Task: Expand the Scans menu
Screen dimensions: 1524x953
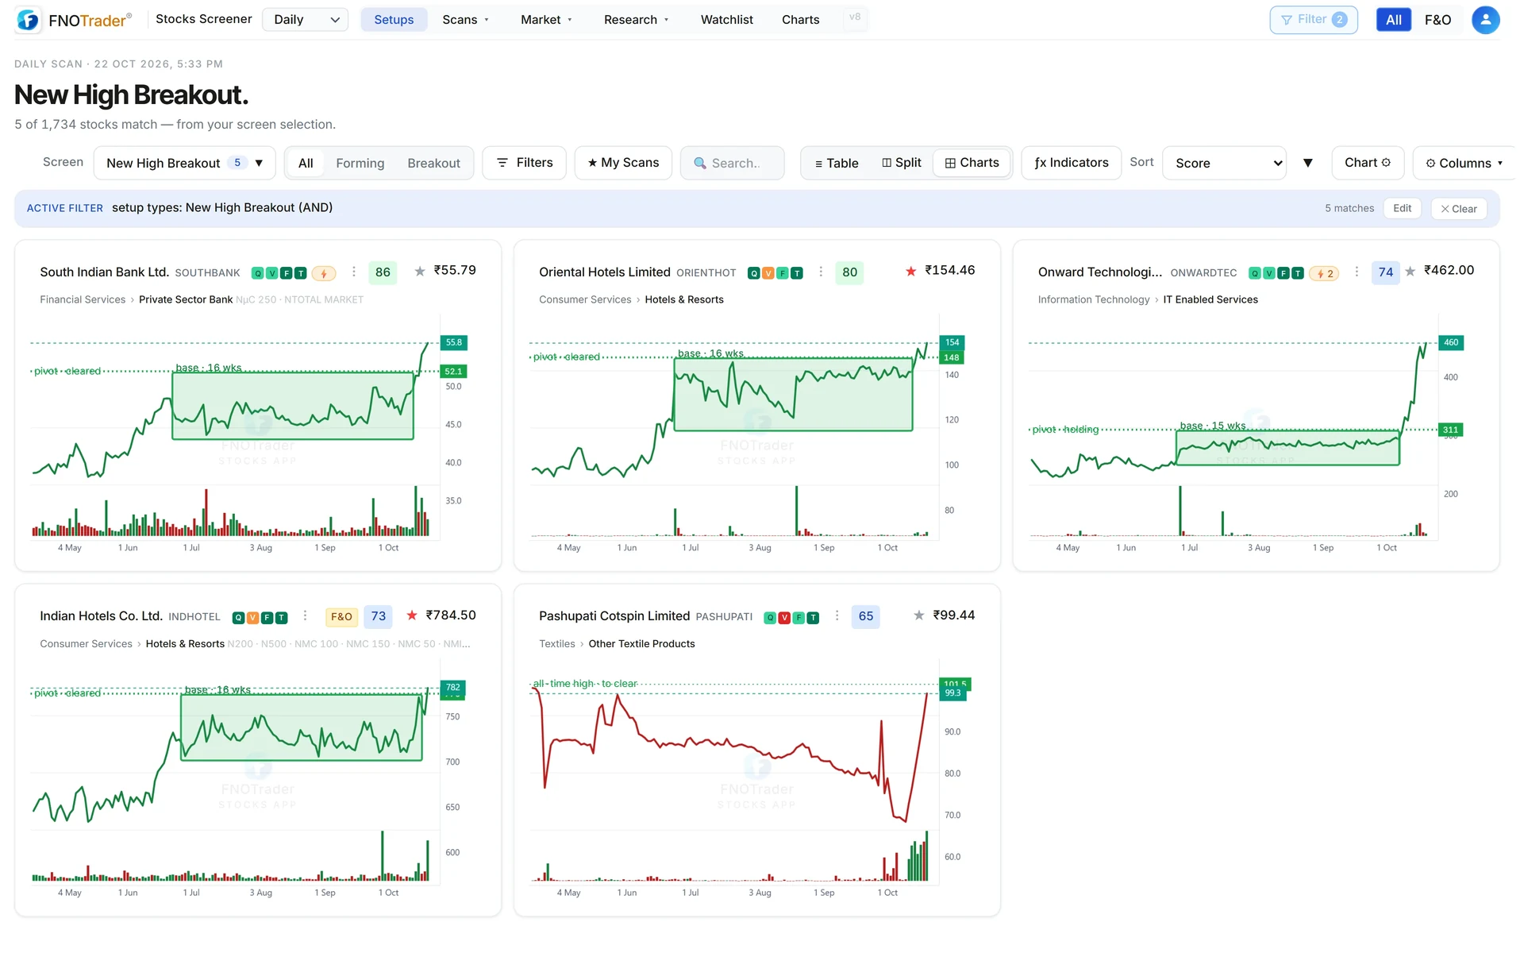Action: pos(466,20)
